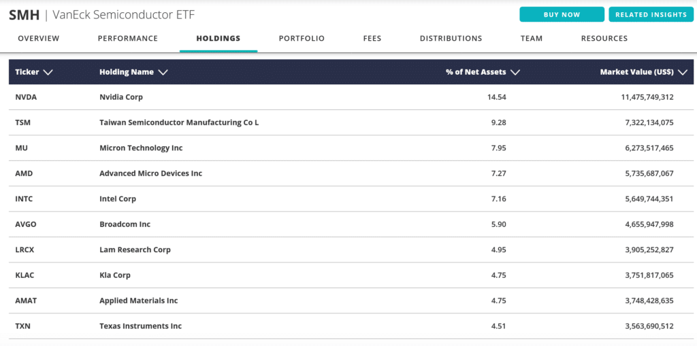Click the 14.54 net assets value

[497, 97]
